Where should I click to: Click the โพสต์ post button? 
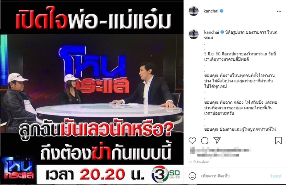[x=276, y=176]
